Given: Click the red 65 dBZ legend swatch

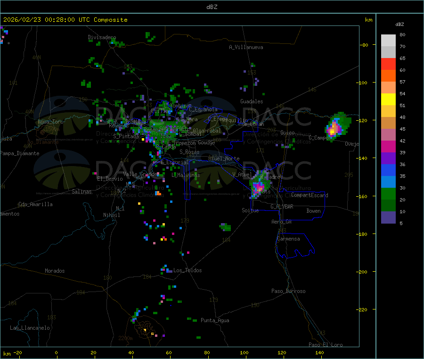Looking at the screenshot, I should pos(388,64).
